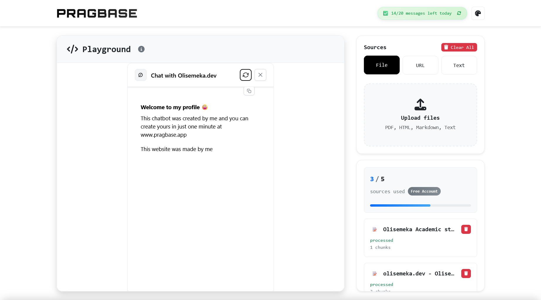Select the 'Olisemeka Academic st…' source name
Screen dimensions: 541x300
tap(418, 229)
